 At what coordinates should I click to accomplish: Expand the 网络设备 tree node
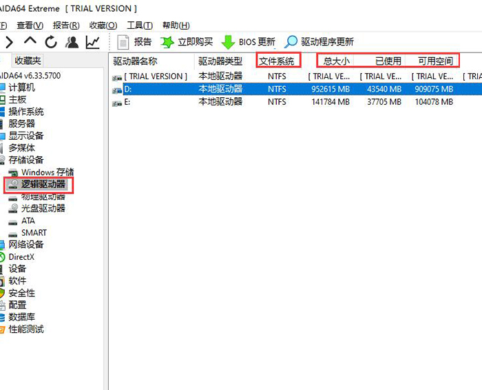pos(26,245)
